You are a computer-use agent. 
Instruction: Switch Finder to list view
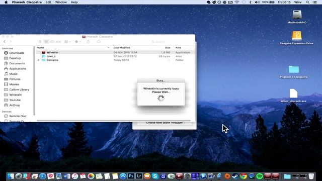[x=46, y=42]
